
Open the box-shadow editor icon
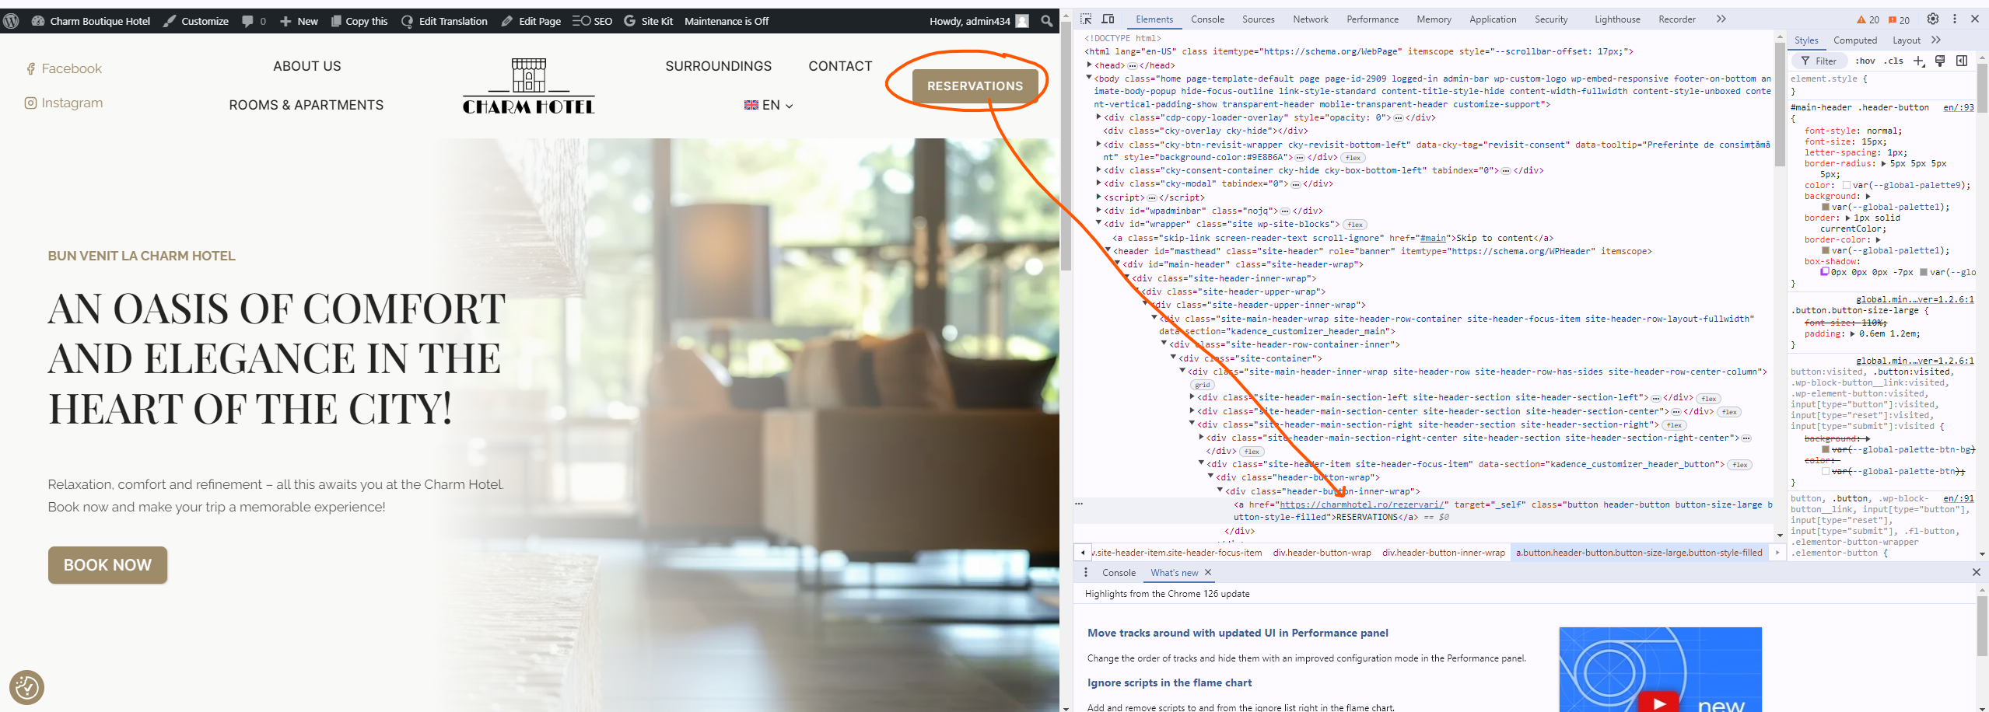(x=1824, y=272)
